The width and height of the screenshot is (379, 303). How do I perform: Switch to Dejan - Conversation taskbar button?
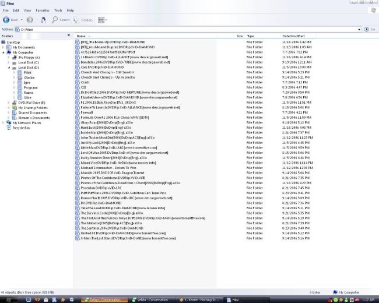[104, 300]
